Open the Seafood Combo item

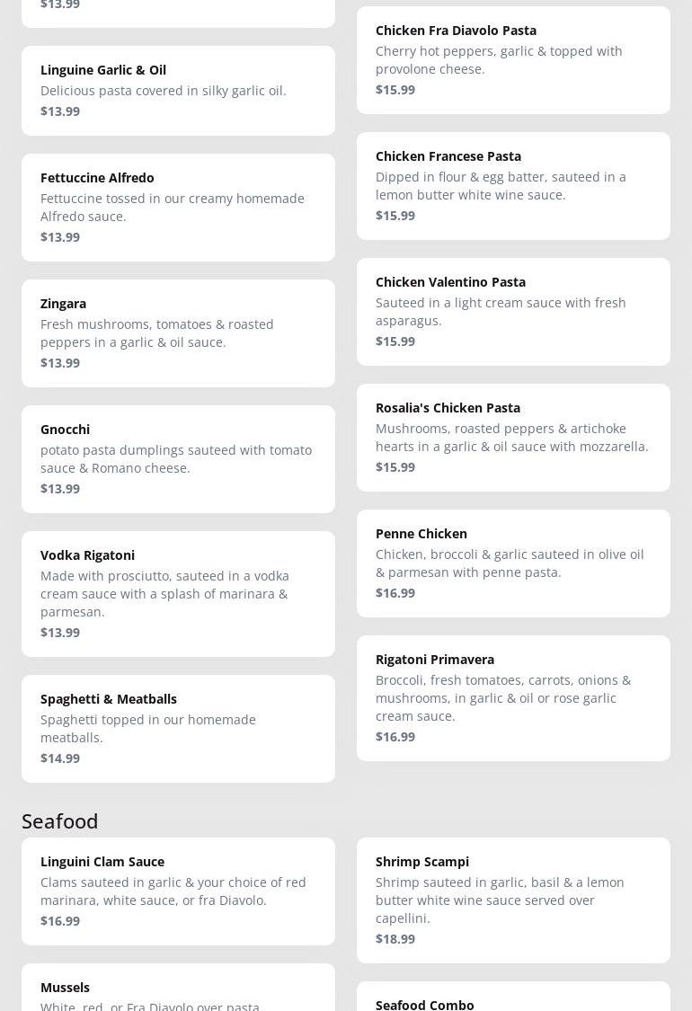click(x=513, y=999)
